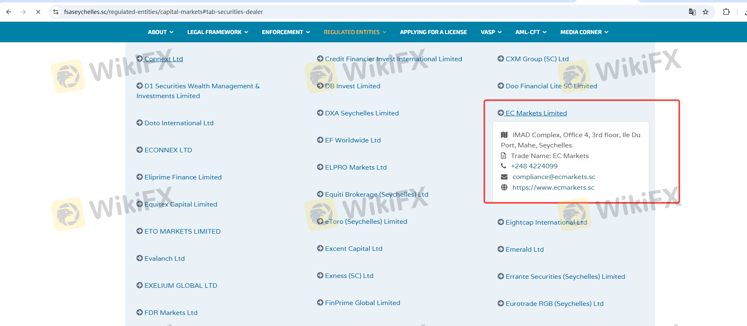The image size is (747, 326).
Task: Open the ENFORCEMENT dropdown menu
Action: pyautogui.click(x=286, y=32)
